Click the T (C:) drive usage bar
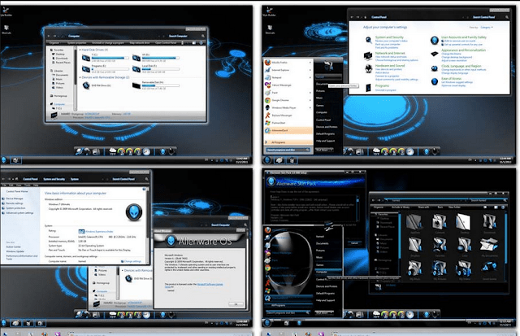Image resolution: width=520 pixels, height=336 pixels. (x=110, y=58)
